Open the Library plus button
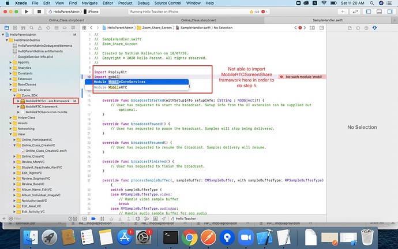398x249 pixels. pos(343,12)
